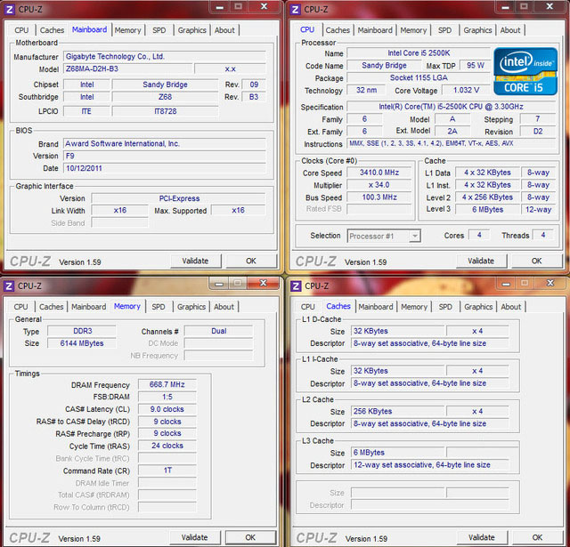Click 12-way set associative L3 descriptor
Screen dimensions: 570x547
(x=430, y=465)
